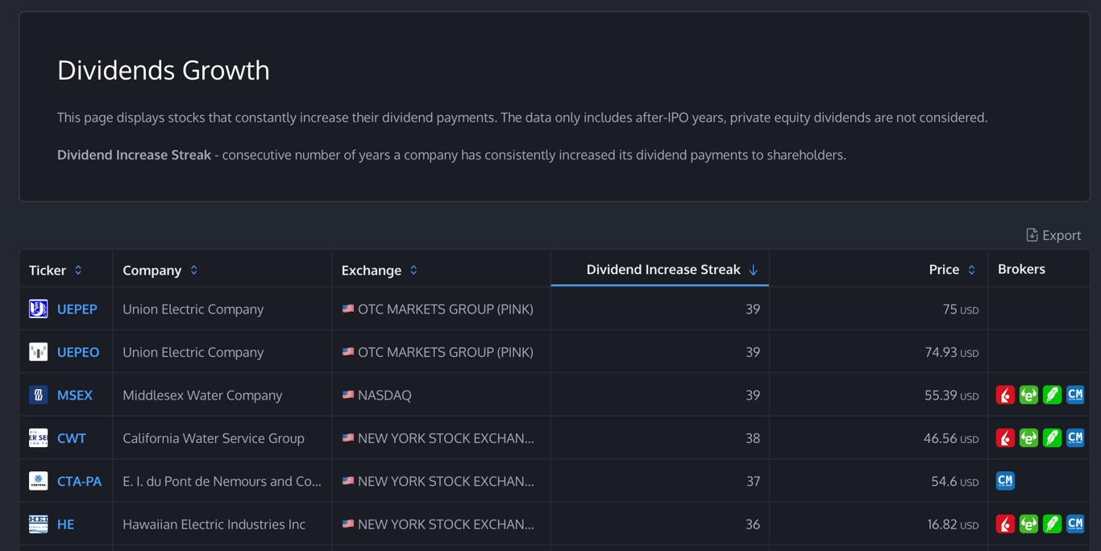
Task: Click the eToro icon in HE row
Action: click(1028, 524)
